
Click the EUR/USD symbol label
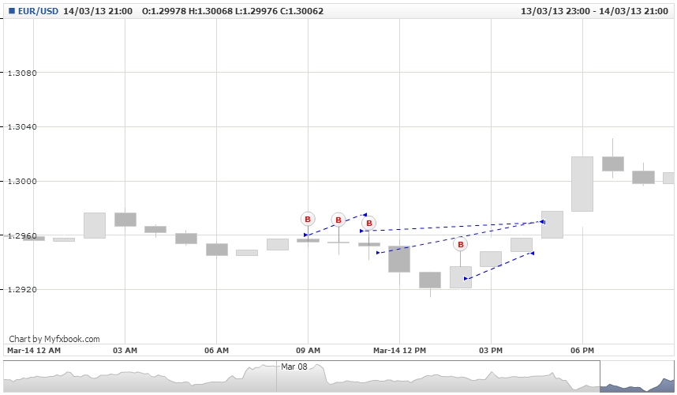click(38, 11)
